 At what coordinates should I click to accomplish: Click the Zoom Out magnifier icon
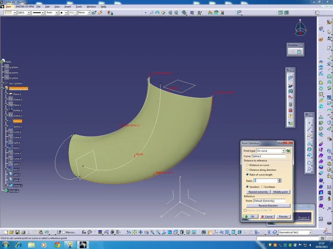(158, 232)
